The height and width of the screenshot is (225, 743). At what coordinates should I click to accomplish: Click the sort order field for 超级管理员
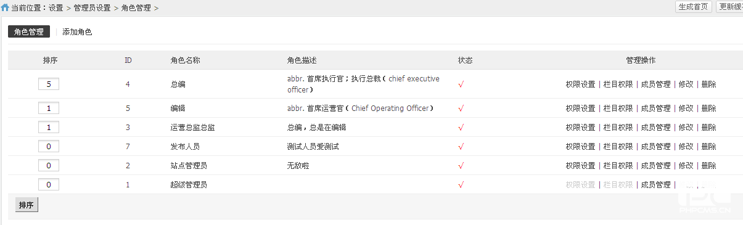pyautogui.click(x=49, y=185)
